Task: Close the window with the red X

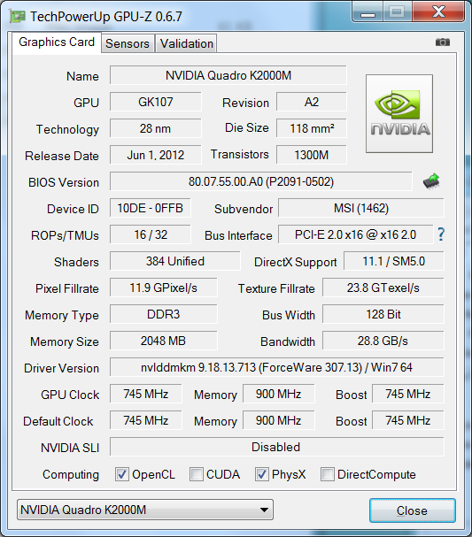Action: (x=438, y=12)
